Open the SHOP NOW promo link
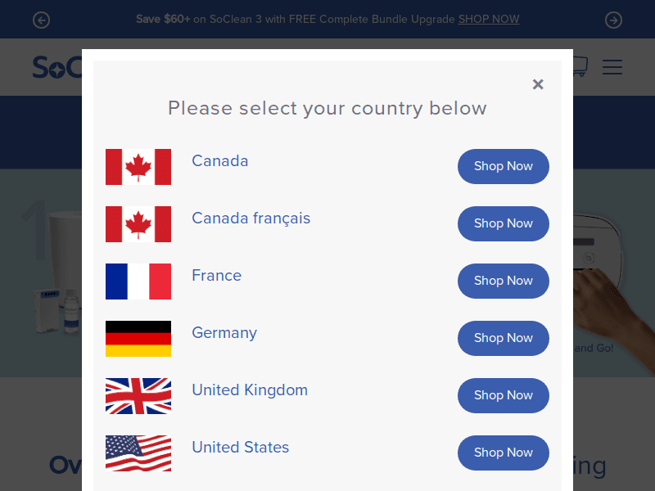This screenshot has width=655, height=491. (489, 19)
